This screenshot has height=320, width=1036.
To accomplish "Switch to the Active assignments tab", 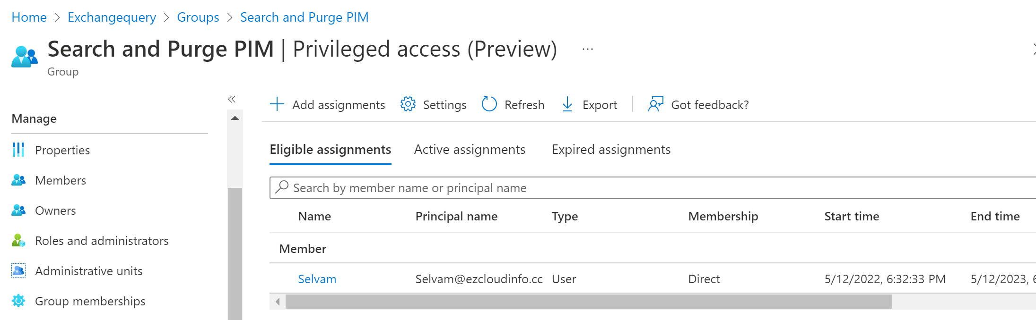I will click(470, 150).
